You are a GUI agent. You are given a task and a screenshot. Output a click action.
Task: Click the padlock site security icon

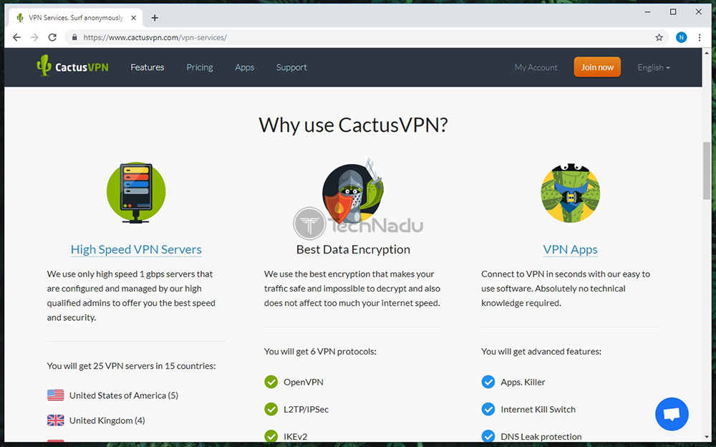(x=74, y=37)
